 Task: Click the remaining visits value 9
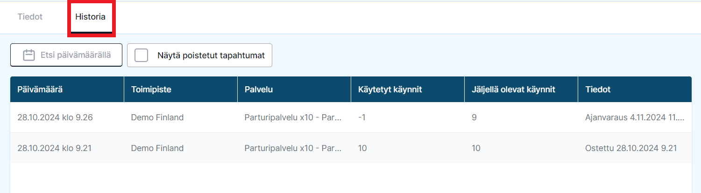pos(474,117)
